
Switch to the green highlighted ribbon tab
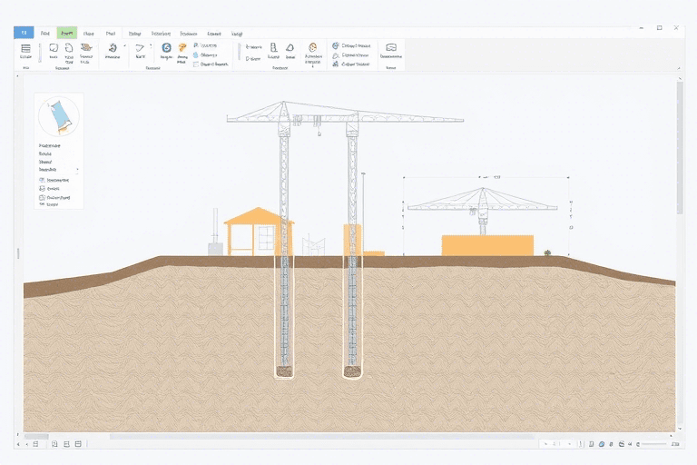[66, 33]
